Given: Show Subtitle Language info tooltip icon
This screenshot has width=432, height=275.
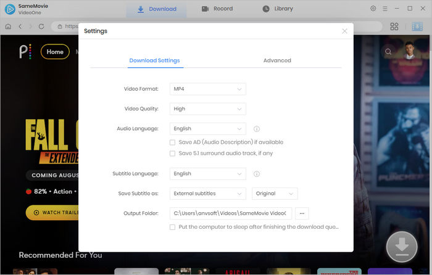Looking at the screenshot, I should 257,174.
